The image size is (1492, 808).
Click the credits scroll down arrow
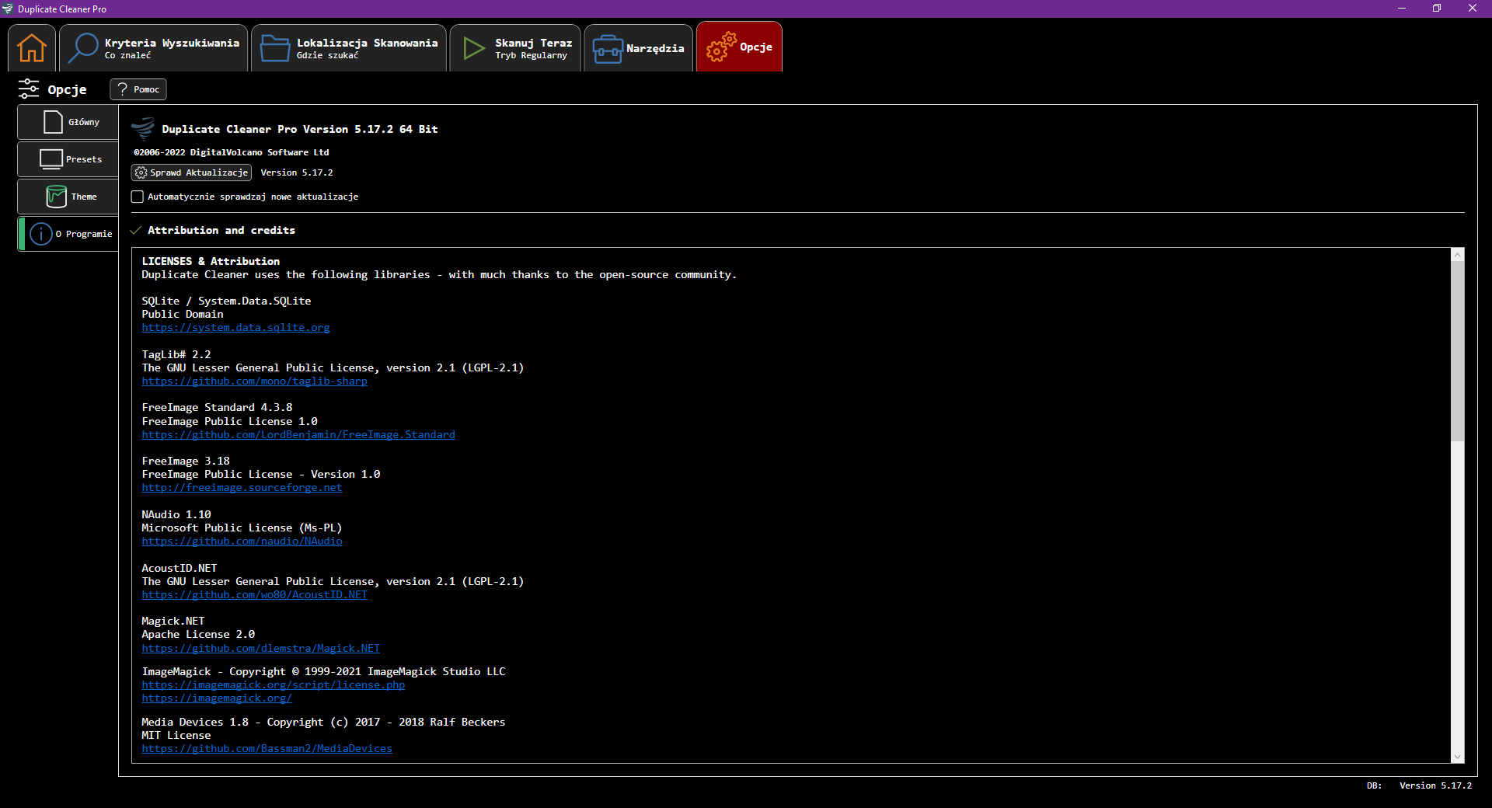(1458, 757)
